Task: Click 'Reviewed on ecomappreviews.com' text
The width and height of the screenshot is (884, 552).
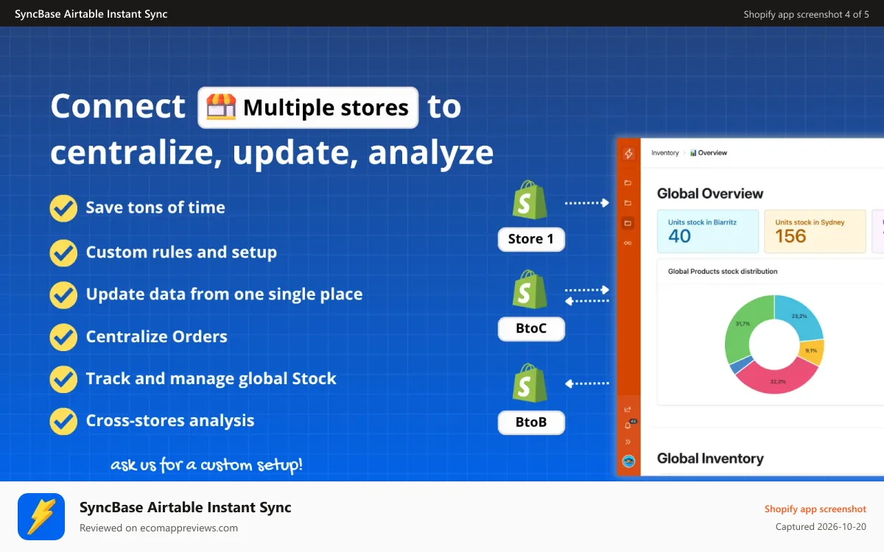Action: 158,528
